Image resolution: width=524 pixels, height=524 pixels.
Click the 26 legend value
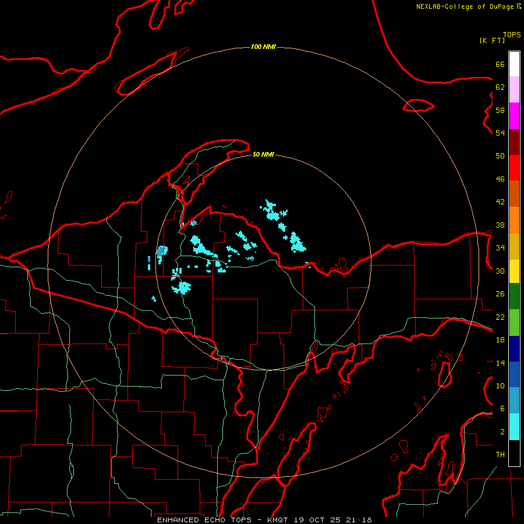[x=500, y=294]
